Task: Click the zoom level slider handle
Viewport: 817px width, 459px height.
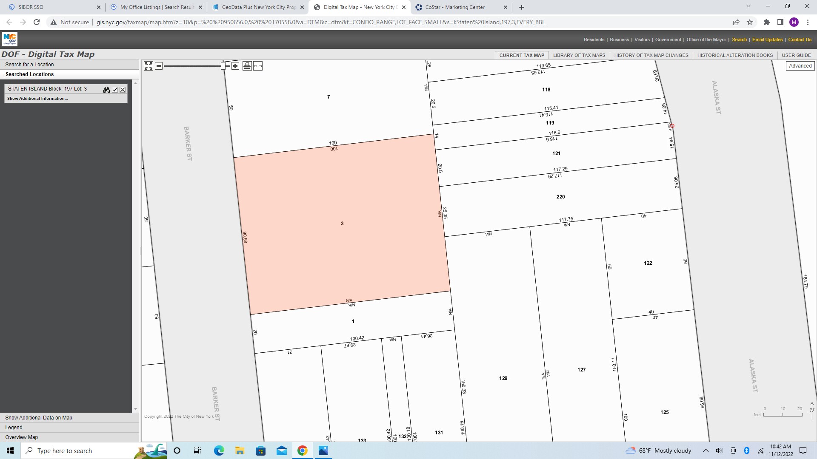Action: 223,66
